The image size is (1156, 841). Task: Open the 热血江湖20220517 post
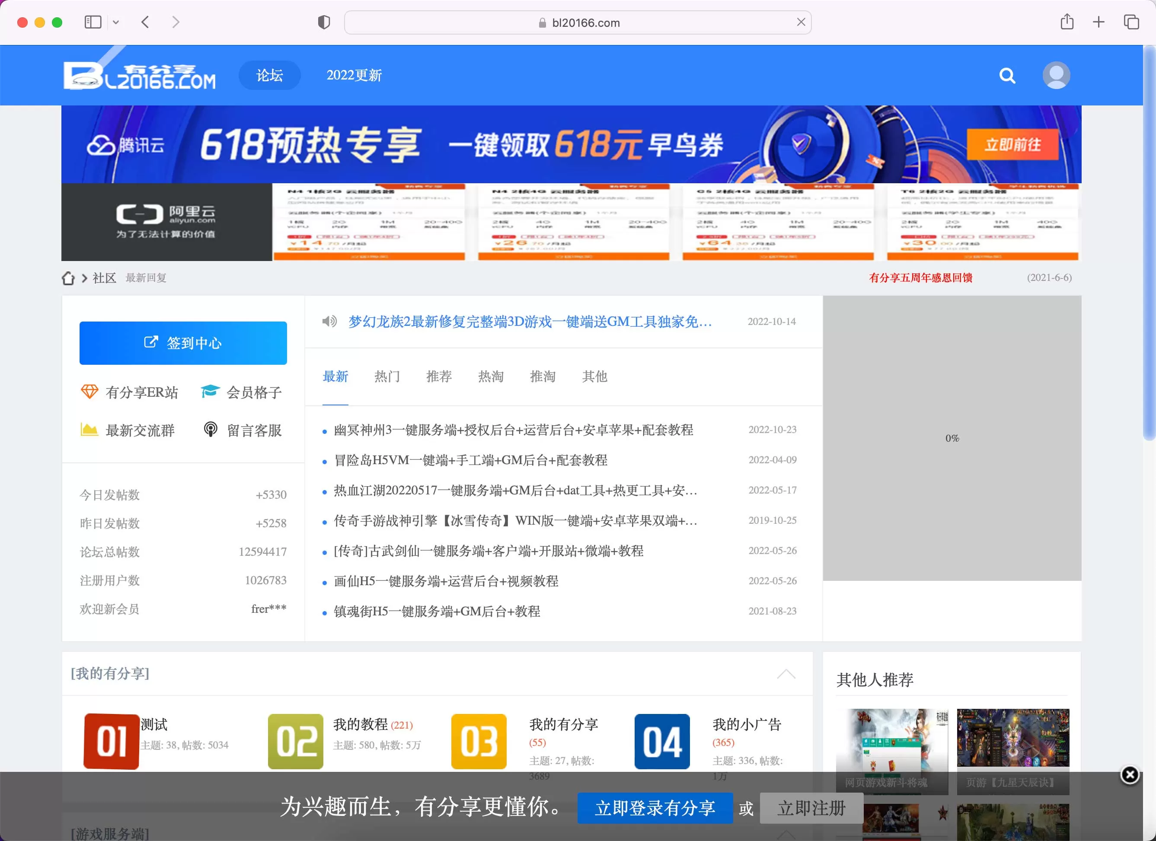pos(515,491)
